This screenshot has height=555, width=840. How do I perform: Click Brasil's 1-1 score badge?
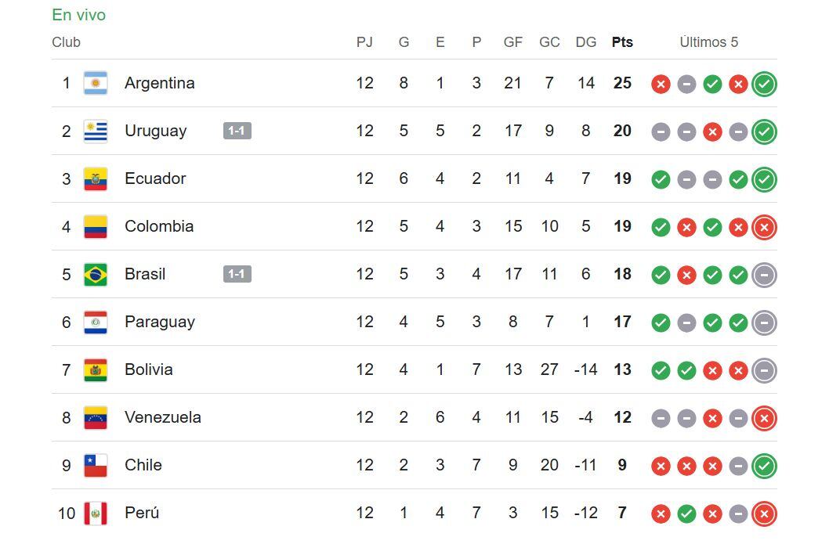[x=237, y=275]
